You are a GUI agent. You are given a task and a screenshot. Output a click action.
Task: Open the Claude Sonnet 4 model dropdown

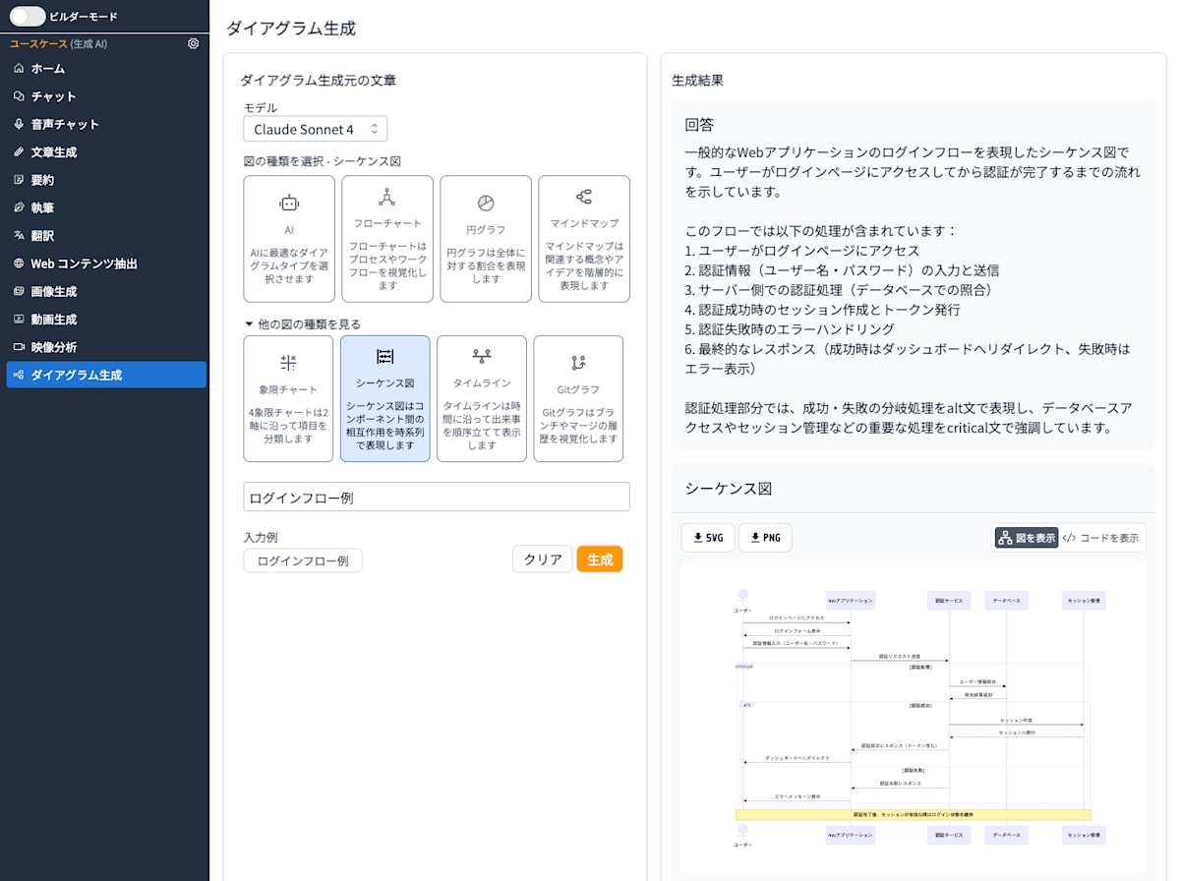click(x=315, y=129)
